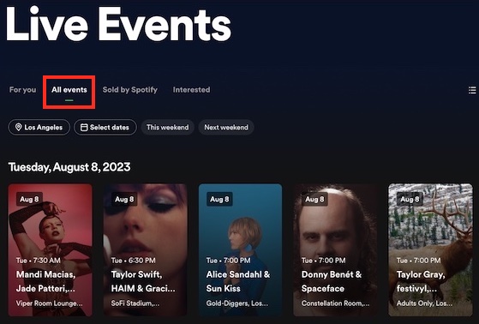Open Mandi Macias, Jade Patteri event card
479x324 pixels.
[x=50, y=249]
